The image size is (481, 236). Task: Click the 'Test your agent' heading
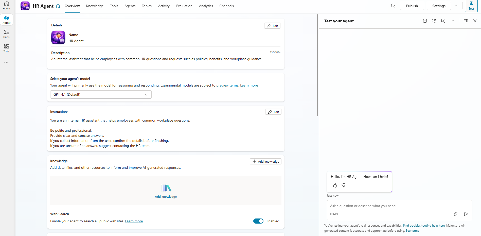tap(339, 21)
